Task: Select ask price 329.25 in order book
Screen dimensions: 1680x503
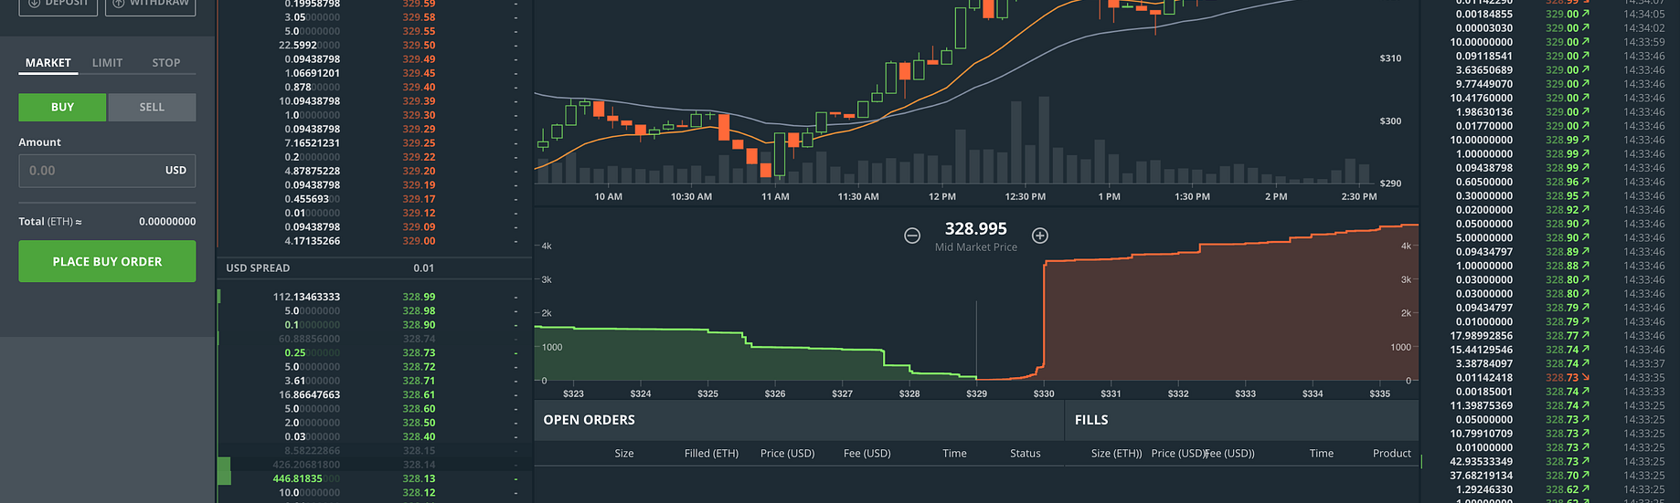Action: click(x=419, y=143)
